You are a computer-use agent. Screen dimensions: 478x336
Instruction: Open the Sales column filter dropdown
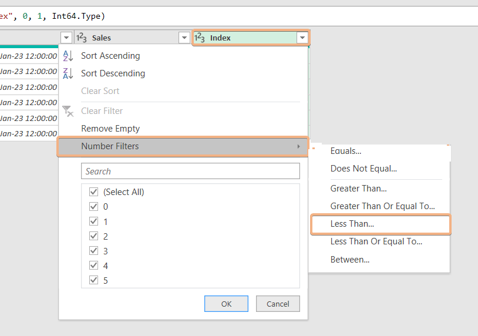pos(184,38)
